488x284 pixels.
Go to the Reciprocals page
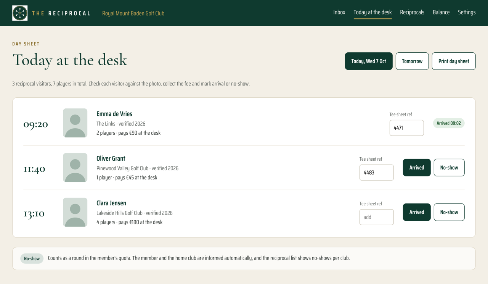coord(412,12)
